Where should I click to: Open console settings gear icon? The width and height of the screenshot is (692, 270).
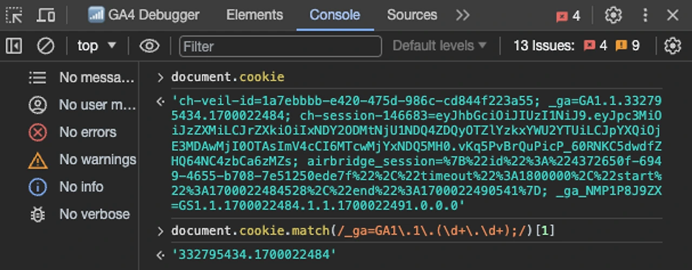[x=672, y=46]
